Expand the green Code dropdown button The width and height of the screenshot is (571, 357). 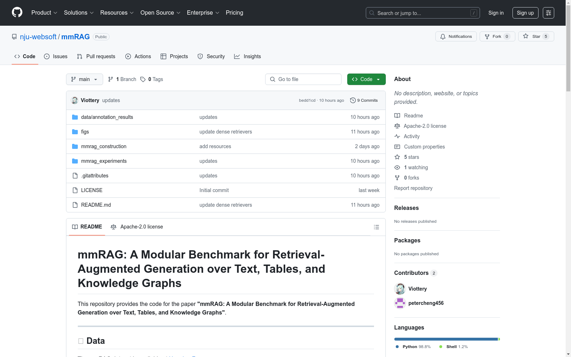[x=366, y=79]
